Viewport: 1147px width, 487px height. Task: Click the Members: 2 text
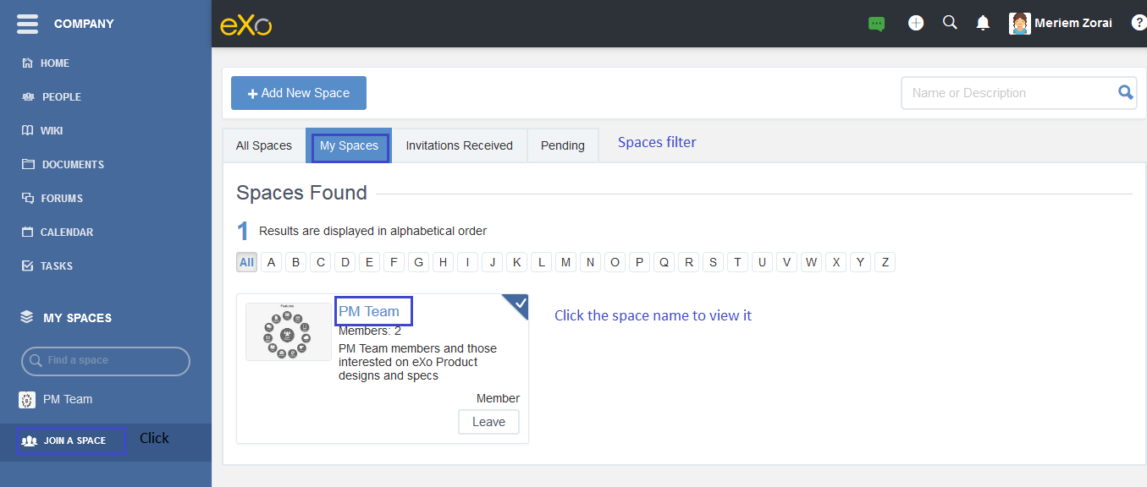click(x=370, y=331)
